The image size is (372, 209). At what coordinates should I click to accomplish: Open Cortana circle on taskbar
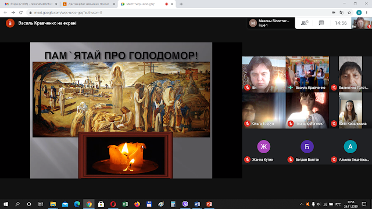point(29,204)
